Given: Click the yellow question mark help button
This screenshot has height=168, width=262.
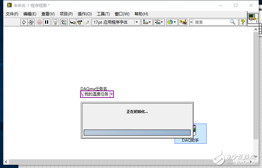Looking at the screenshot, I should (x=243, y=22).
